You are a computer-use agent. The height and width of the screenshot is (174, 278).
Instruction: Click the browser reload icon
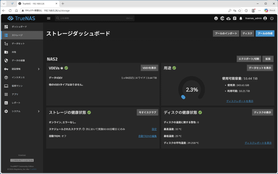(x=10, y=11)
